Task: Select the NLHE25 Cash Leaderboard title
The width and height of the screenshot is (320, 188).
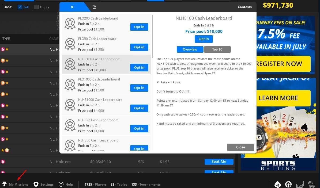Action: (x=98, y=120)
